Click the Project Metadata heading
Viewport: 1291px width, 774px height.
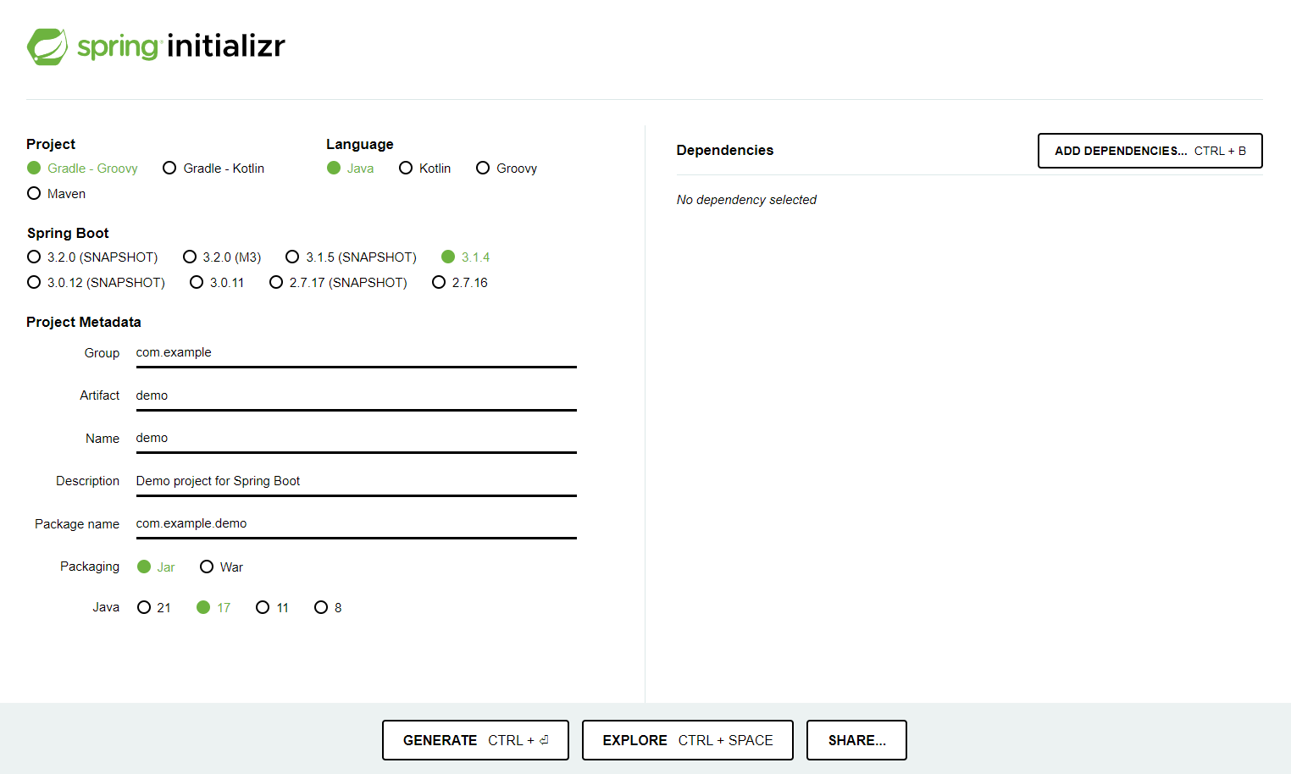[84, 322]
